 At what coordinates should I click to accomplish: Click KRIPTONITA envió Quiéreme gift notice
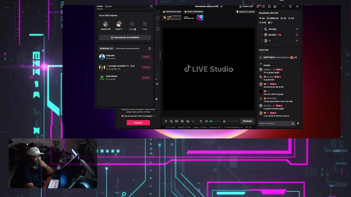(278, 57)
